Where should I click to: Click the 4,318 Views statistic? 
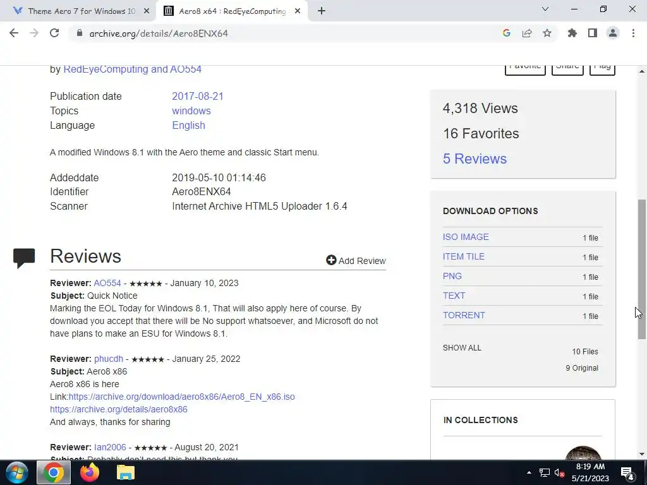coord(480,108)
